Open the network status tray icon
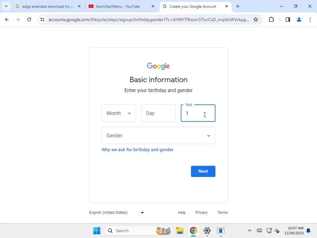 click(x=269, y=231)
